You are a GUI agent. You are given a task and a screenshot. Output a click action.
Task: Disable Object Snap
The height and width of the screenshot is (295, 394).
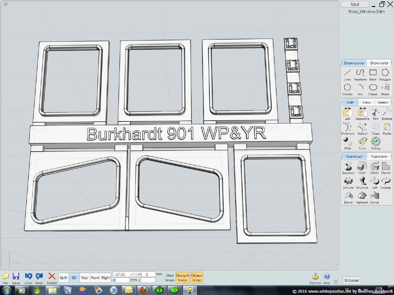tap(197, 278)
